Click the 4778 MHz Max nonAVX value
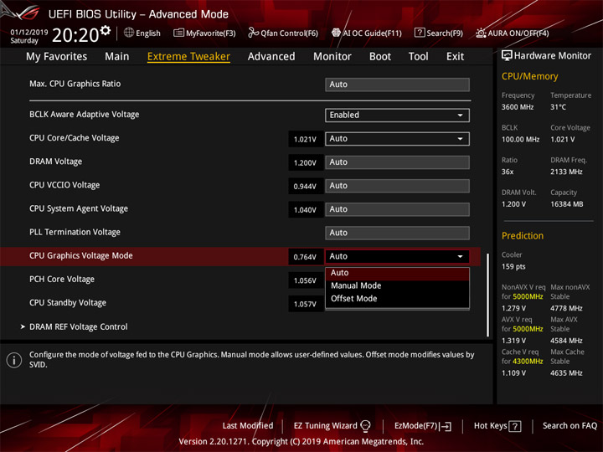The width and height of the screenshot is (603, 452). point(566,308)
